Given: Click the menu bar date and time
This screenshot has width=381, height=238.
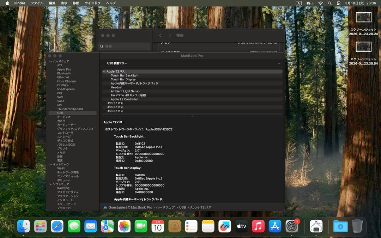Looking at the screenshot, I should coord(361,3).
